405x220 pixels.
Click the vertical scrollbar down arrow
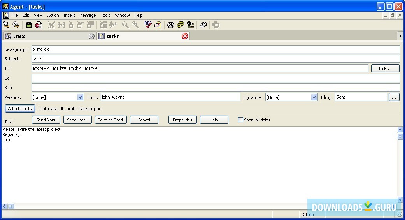click(400, 199)
